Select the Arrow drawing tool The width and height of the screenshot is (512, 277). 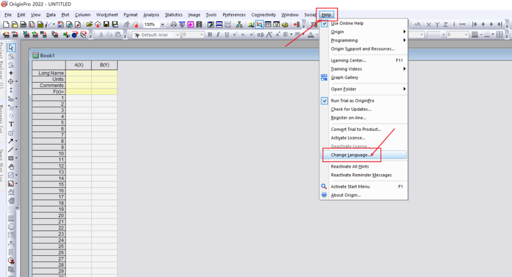[x=10, y=141]
